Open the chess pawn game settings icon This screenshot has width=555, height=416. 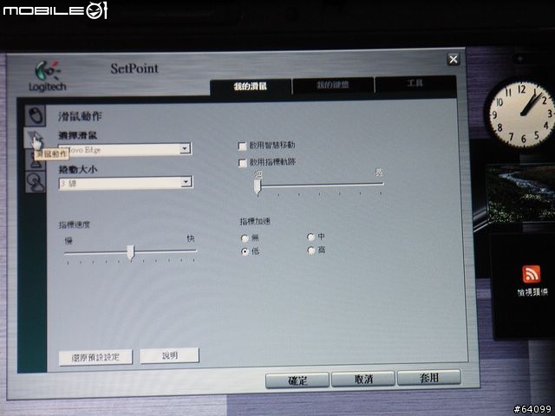pyautogui.click(x=35, y=159)
